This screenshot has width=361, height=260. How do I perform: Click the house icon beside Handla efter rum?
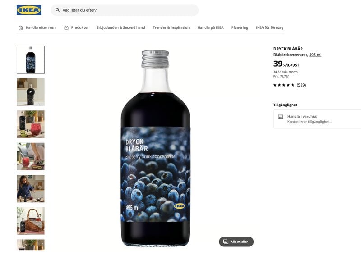point(20,27)
